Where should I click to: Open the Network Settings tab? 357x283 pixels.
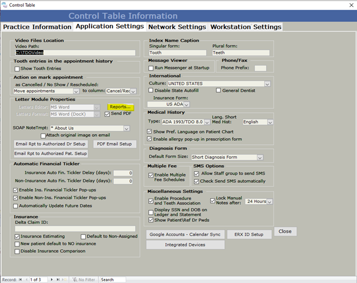(177, 27)
